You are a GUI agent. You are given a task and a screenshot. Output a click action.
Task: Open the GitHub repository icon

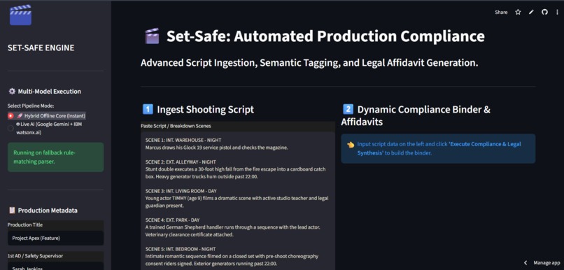544,12
